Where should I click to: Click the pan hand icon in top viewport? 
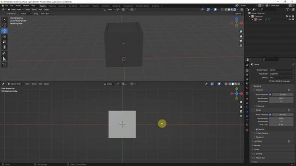[x=241, y=36]
